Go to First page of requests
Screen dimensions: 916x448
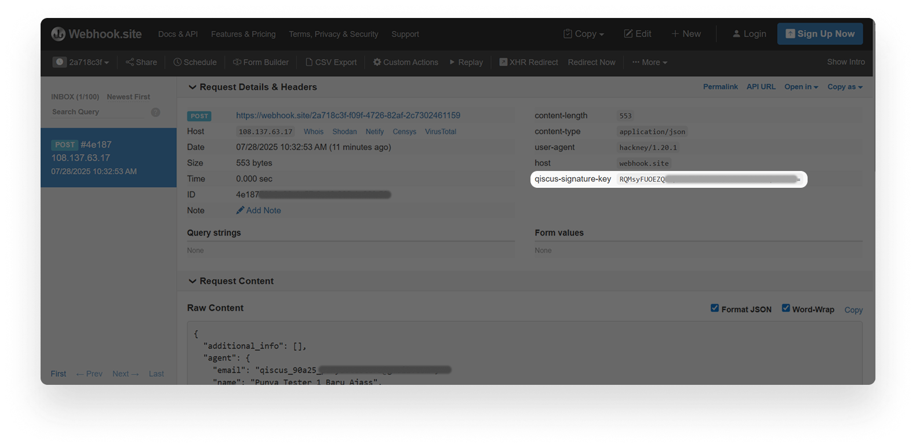(58, 374)
